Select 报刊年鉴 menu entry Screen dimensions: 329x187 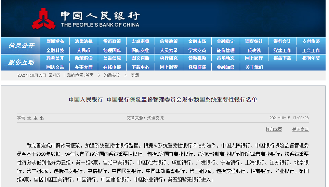click(x=311, y=58)
